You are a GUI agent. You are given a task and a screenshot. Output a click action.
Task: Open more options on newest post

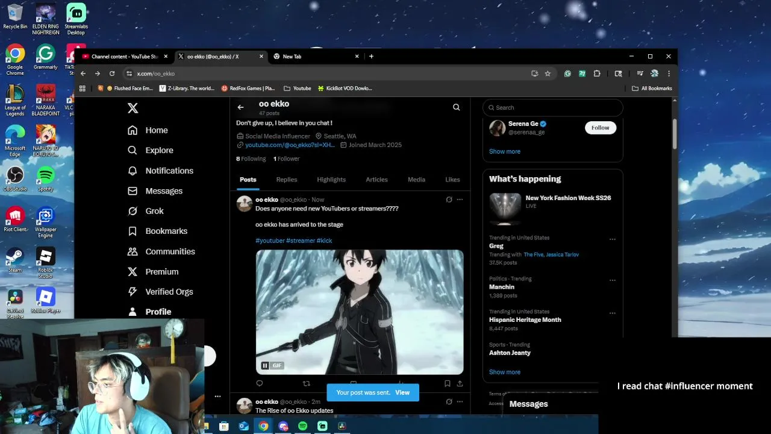click(460, 200)
